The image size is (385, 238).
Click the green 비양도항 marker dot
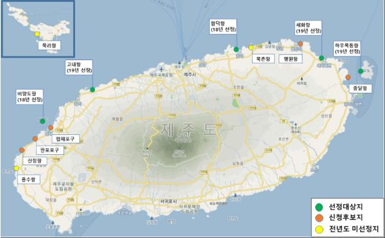(x=42, y=121)
